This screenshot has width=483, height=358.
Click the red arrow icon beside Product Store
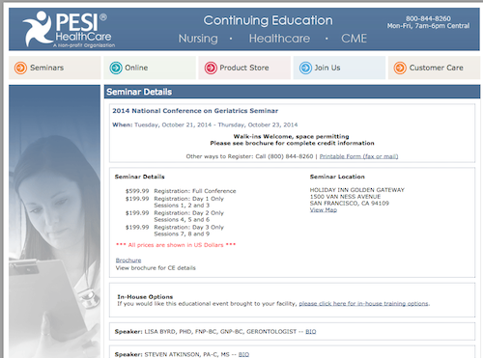pyautogui.click(x=211, y=68)
